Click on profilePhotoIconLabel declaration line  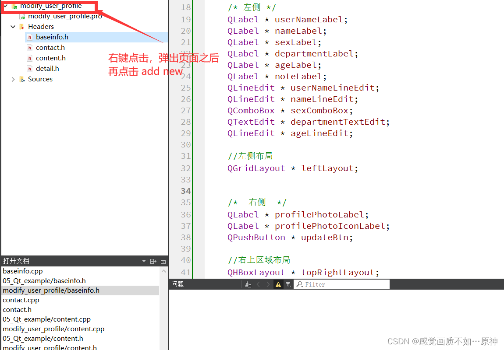click(308, 226)
